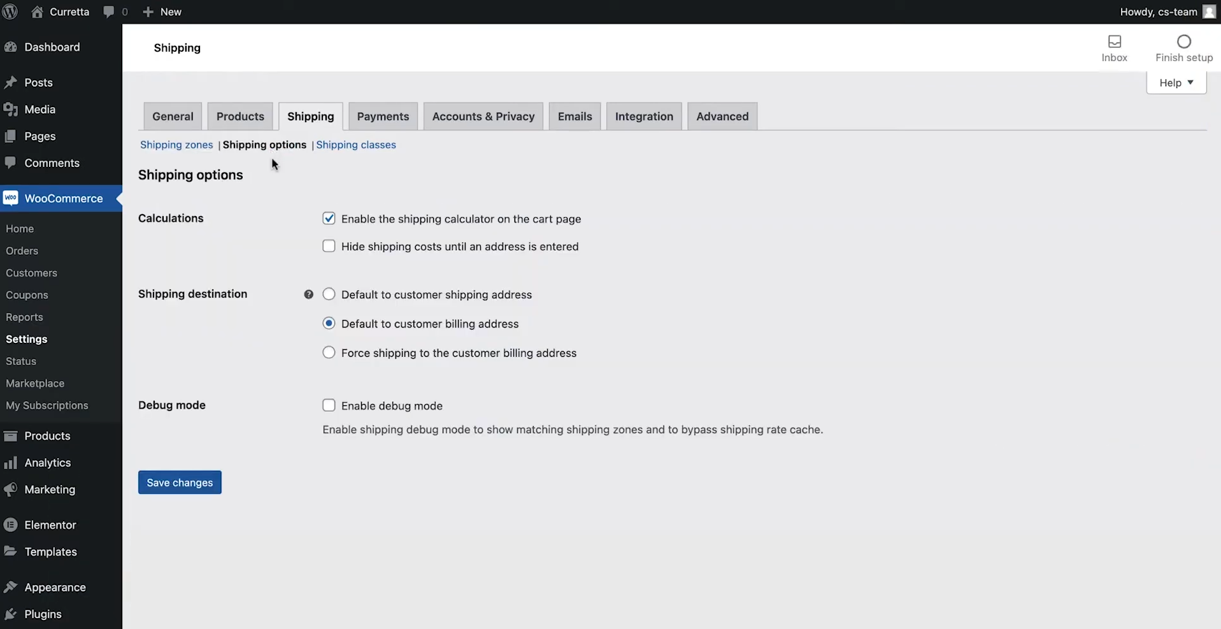Click the Elementor icon in sidebar
The width and height of the screenshot is (1221, 629).
coord(10,525)
